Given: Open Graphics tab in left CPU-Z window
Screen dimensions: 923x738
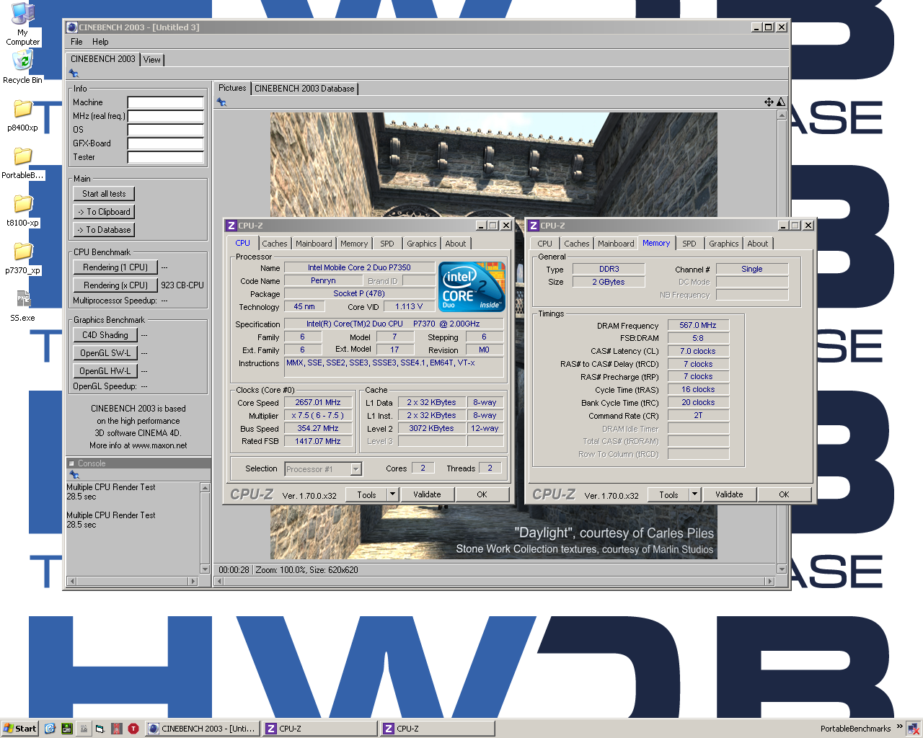Looking at the screenshot, I should pyautogui.click(x=422, y=244).
